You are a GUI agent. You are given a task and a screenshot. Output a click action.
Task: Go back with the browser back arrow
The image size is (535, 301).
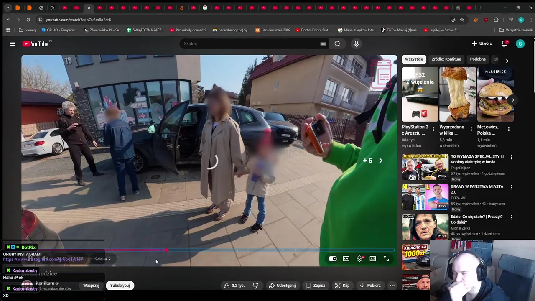click(8, 20)
